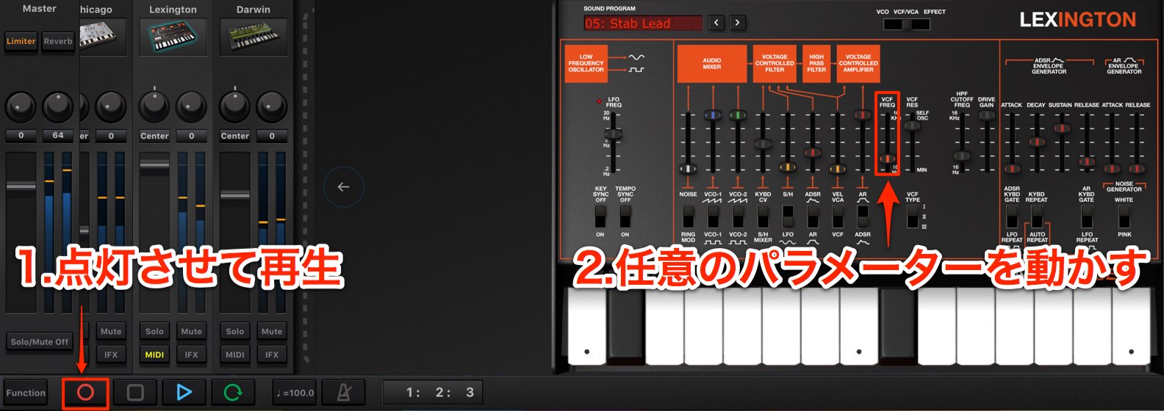The image size is (1164, 411).
Task: Flip the VCO-2 waveform switch
Action: 738,217
